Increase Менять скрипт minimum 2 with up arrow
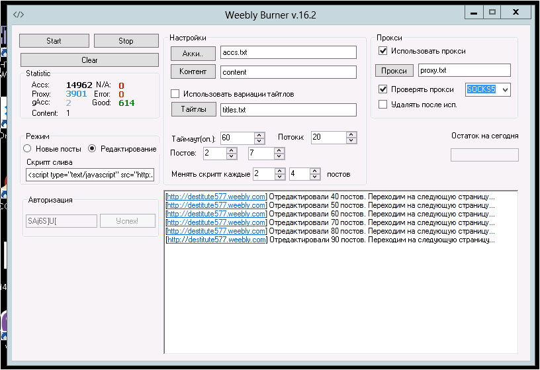The width and height of the screenshot is (540, 370). [x=280, y=171]
